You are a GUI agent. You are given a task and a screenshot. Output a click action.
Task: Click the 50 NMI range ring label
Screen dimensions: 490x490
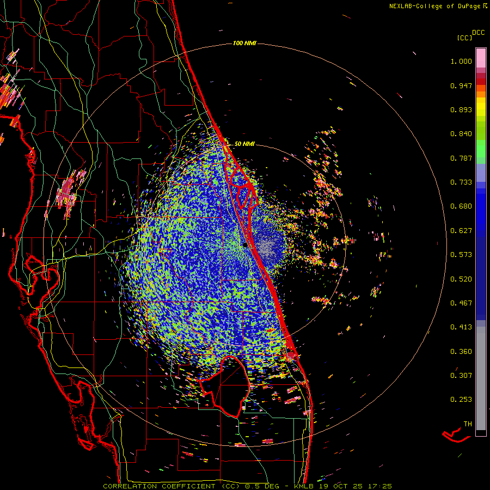[x=244, y=144]
